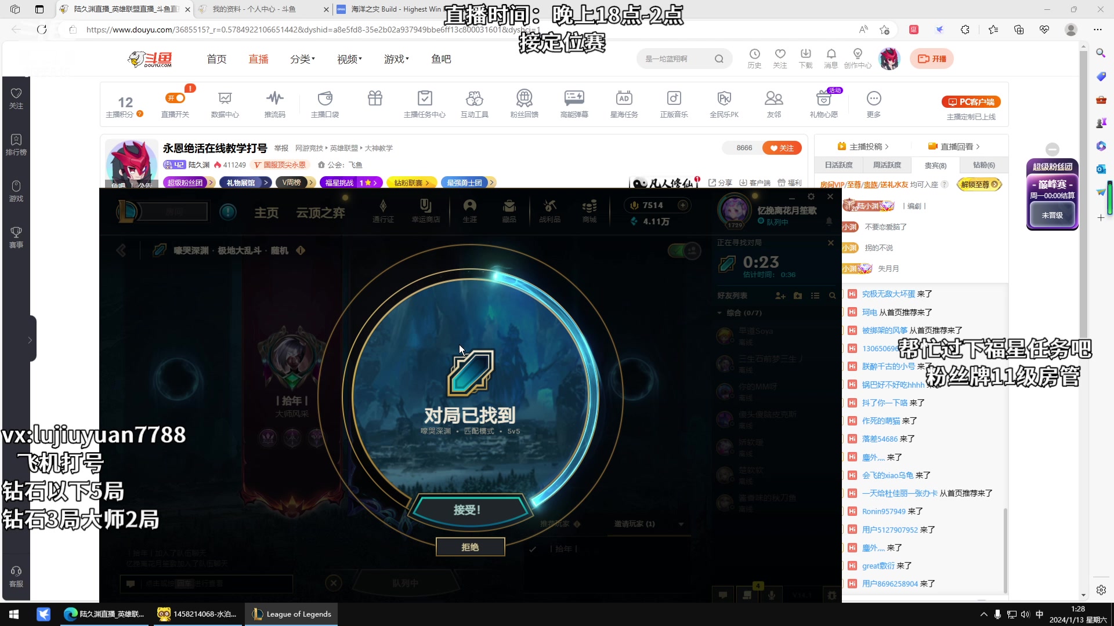Open 高能弹幕 icon
Screen dimensions: 1114x626
coord(574,104)
